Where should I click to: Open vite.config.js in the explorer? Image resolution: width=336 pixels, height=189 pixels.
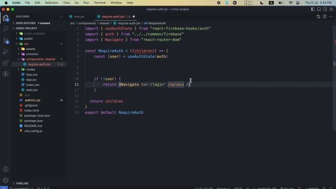33,131
